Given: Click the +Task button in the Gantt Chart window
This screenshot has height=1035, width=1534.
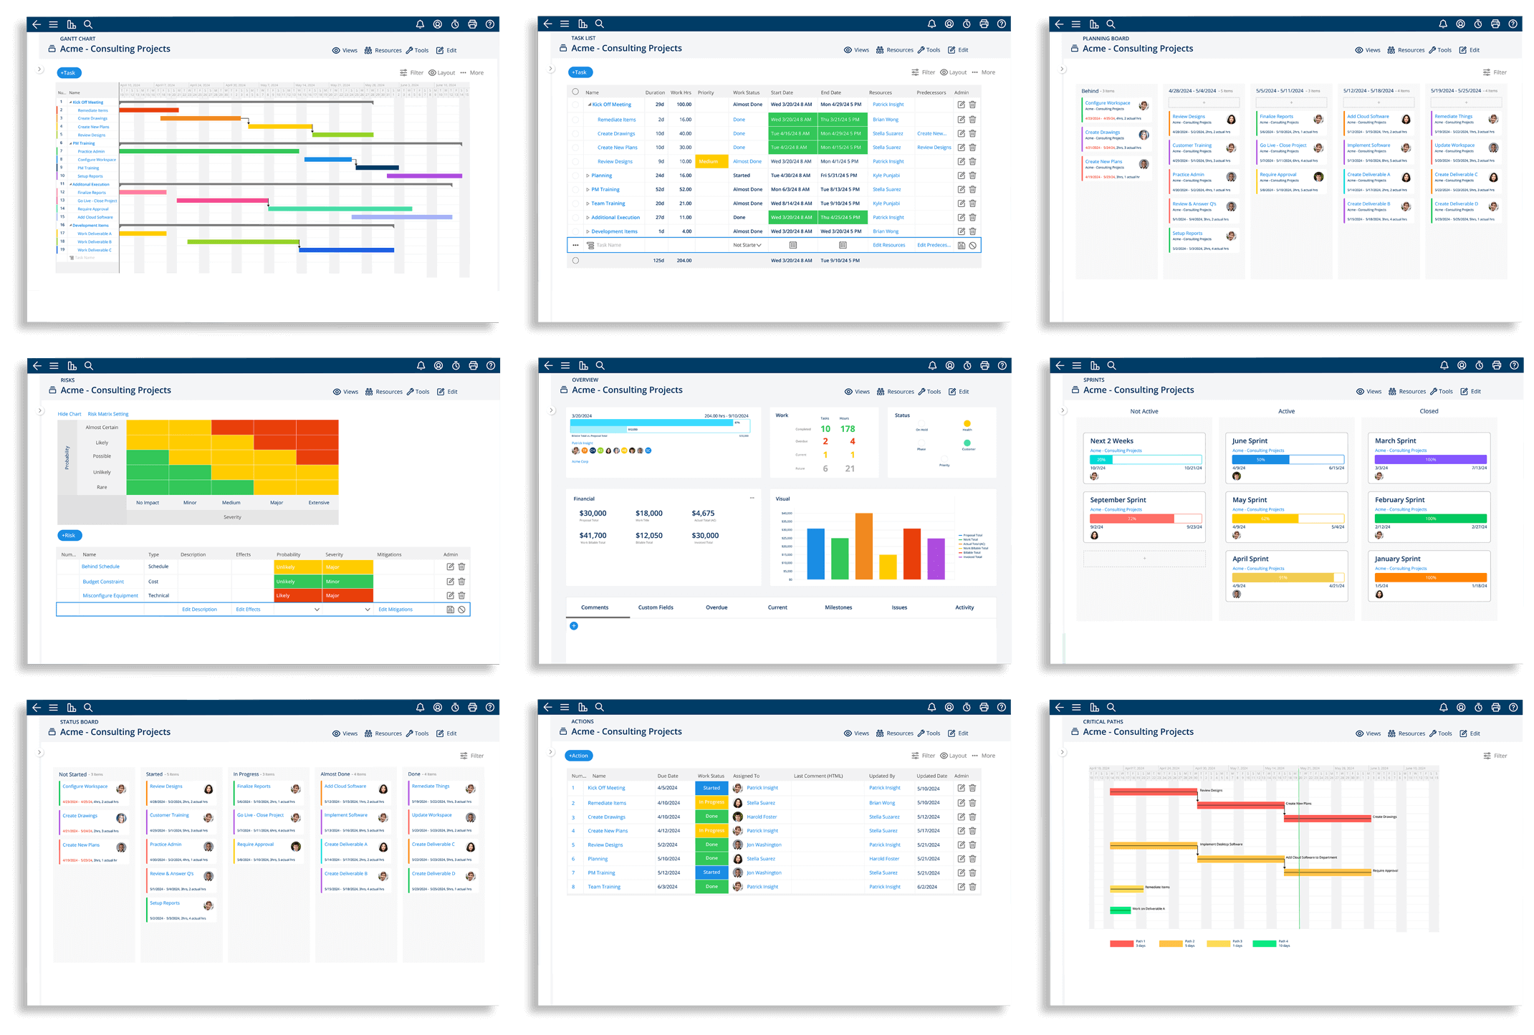Looking at the screenshot, I should pos(69,72).
